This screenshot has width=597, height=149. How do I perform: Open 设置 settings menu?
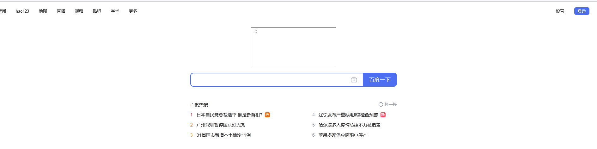(x=560, y=11)
